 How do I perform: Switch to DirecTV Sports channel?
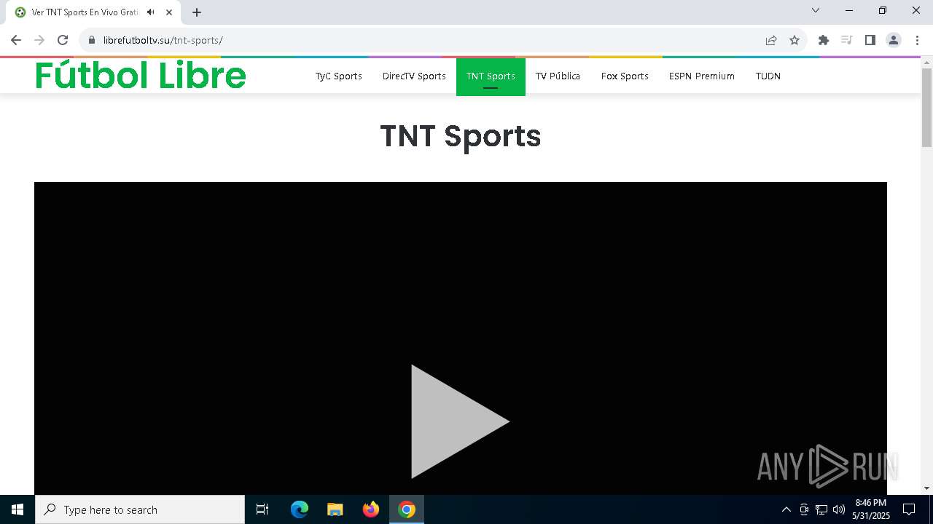coord(414,76)
